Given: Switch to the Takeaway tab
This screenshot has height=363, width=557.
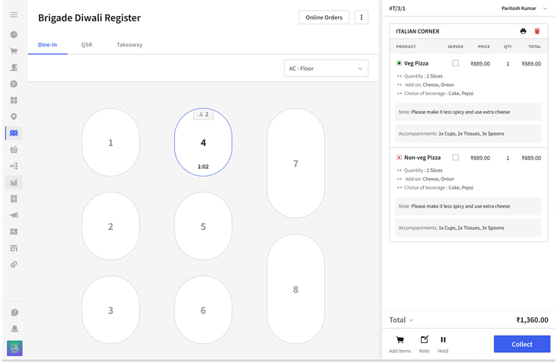Looking at the screenshot, I should (x=129, y=45).
